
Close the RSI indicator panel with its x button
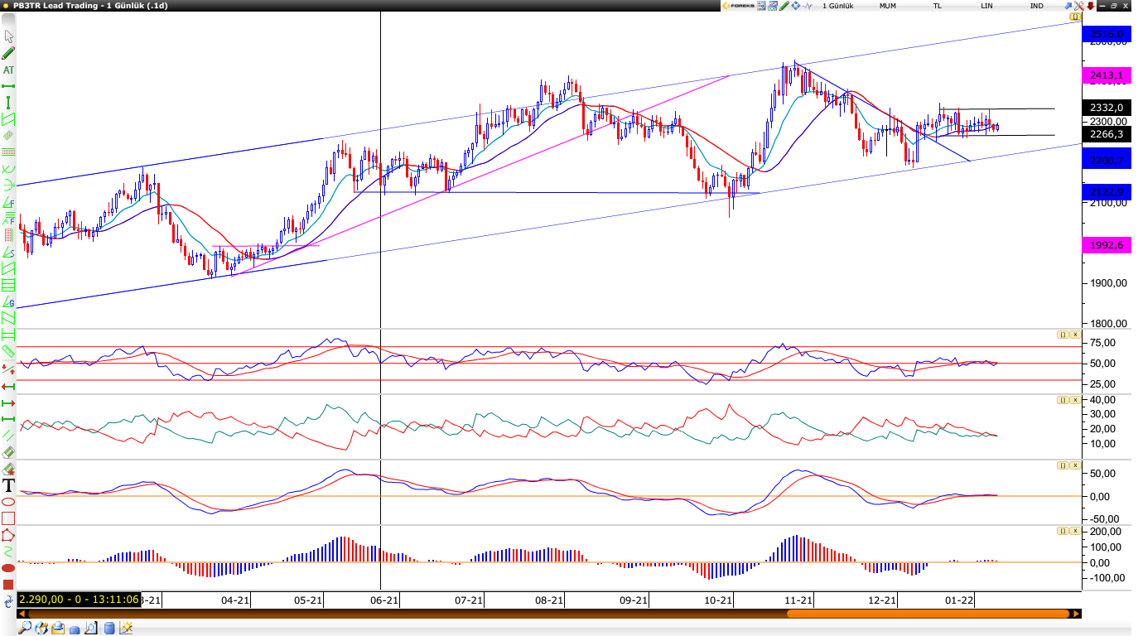tap(1075, 335)
